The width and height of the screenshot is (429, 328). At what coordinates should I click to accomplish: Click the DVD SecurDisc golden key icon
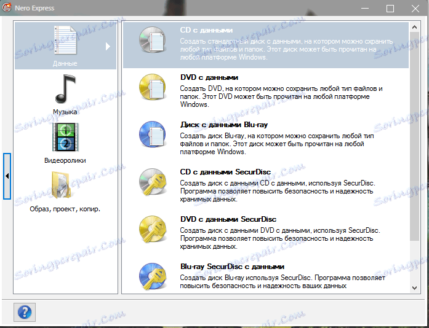point(153,229)
